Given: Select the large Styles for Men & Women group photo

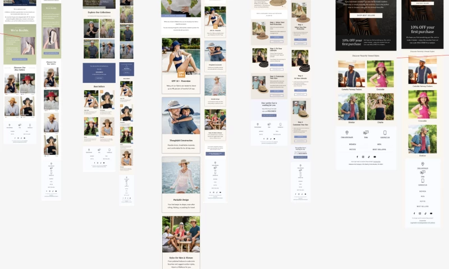Looking at the screenshot, I should point(181,234).
